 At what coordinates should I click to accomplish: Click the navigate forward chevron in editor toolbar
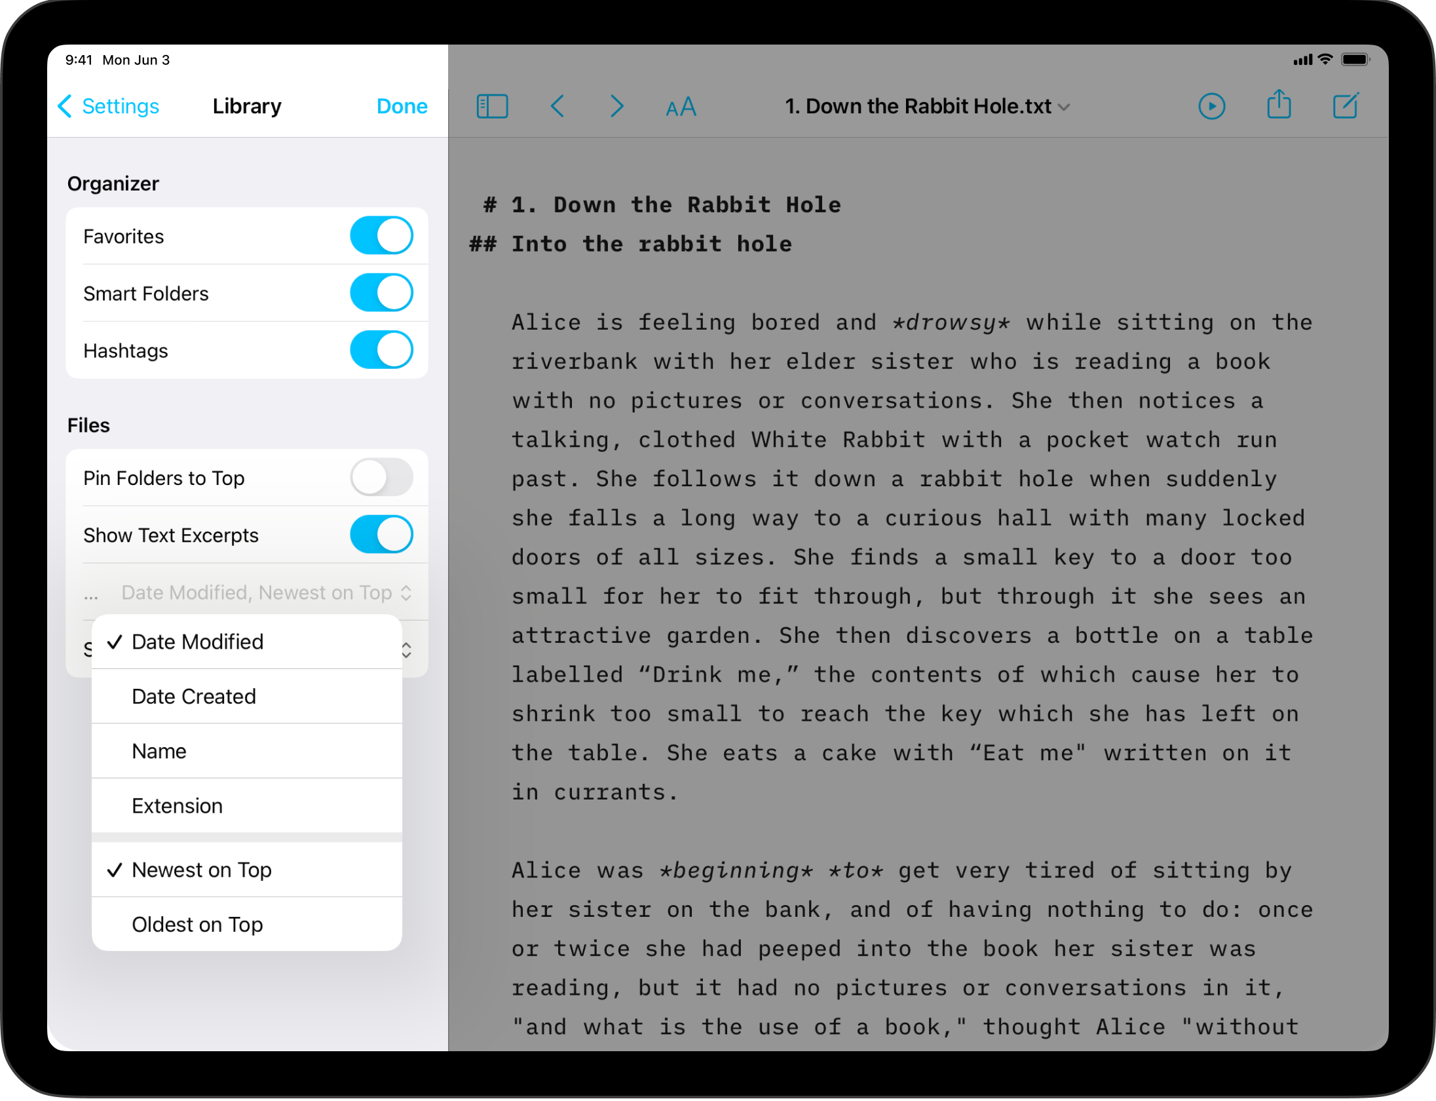616,106
